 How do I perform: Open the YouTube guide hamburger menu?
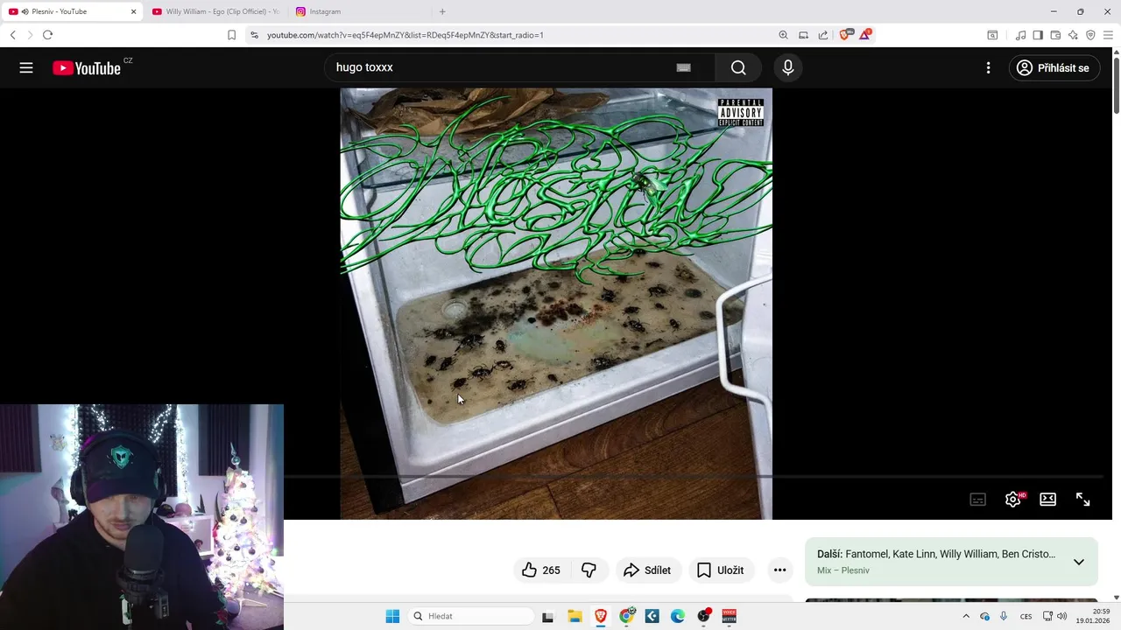[26, 67]
